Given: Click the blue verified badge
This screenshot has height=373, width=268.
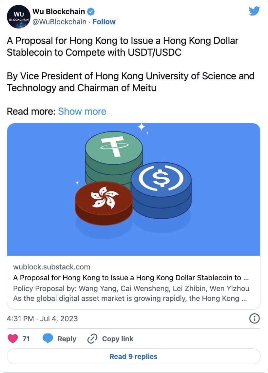Looking at the screenshot, I should click(91, 11).
